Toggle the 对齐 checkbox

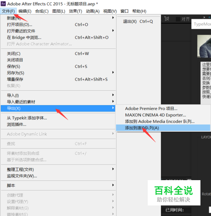(178, 19)
